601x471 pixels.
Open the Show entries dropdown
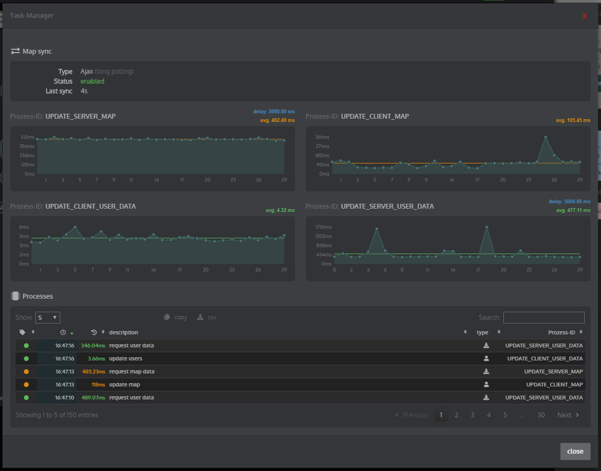pos(47,318)
